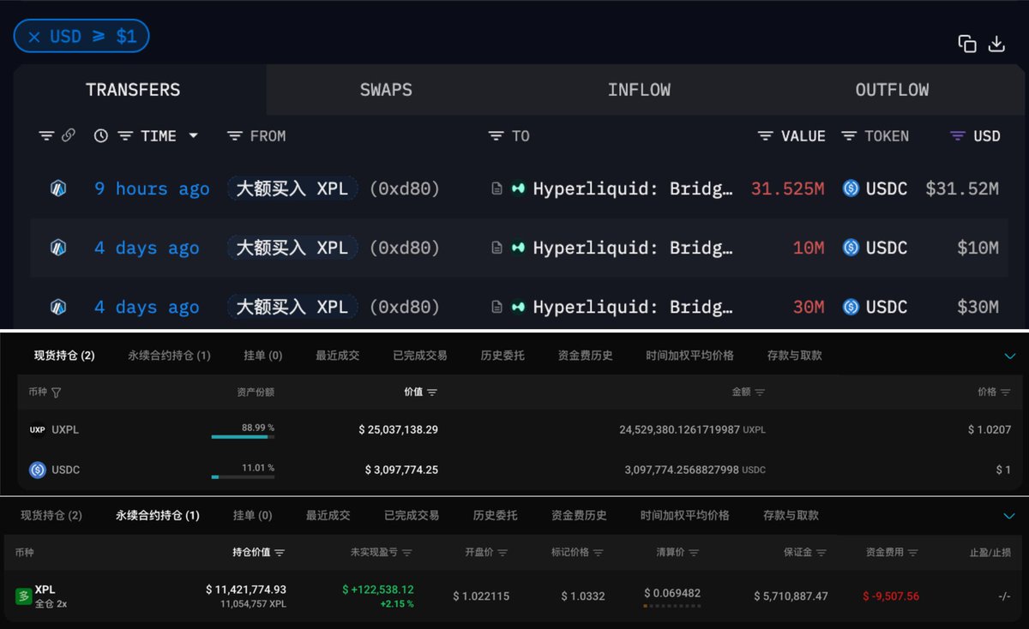1029x629 pixels.
Task: Open the SWAPS tab
Action: click(386, 89)
